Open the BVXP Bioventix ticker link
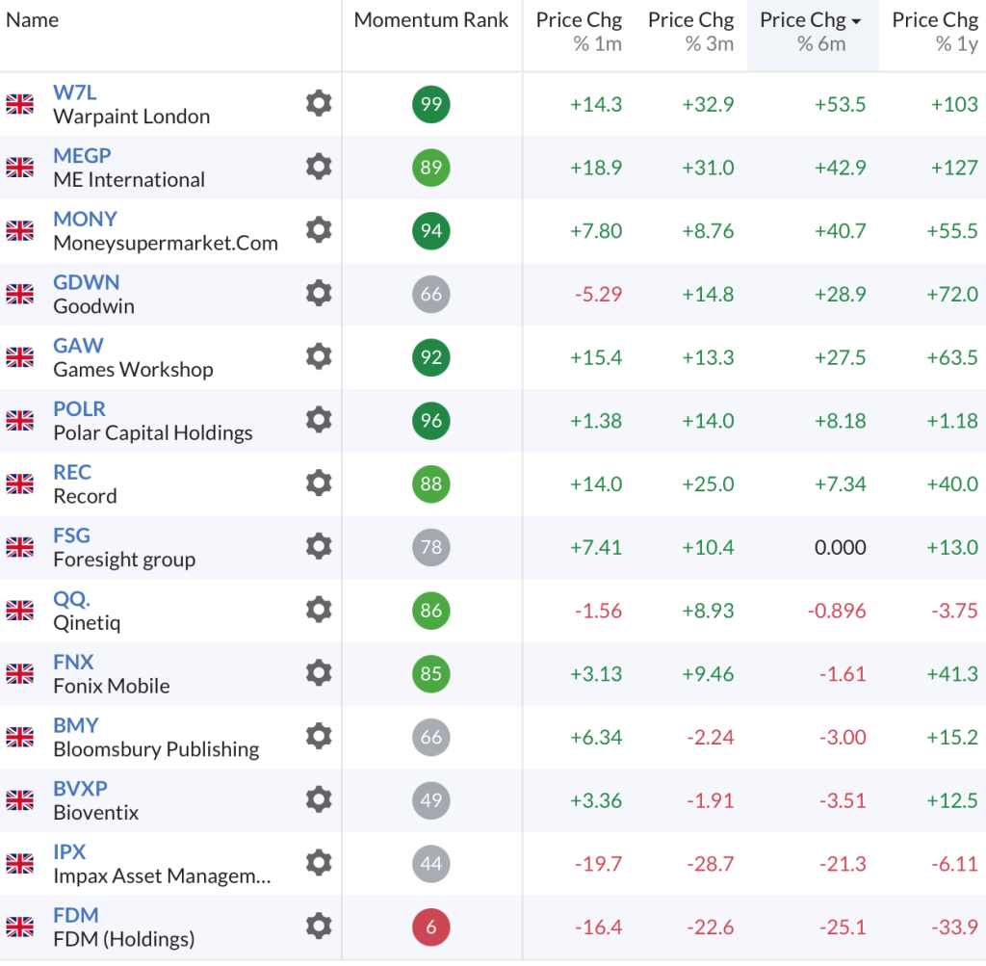Screen dimensions: 986x966 80,789
